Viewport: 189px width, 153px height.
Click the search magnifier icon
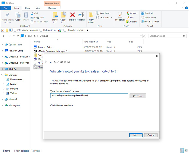point(184,36)
